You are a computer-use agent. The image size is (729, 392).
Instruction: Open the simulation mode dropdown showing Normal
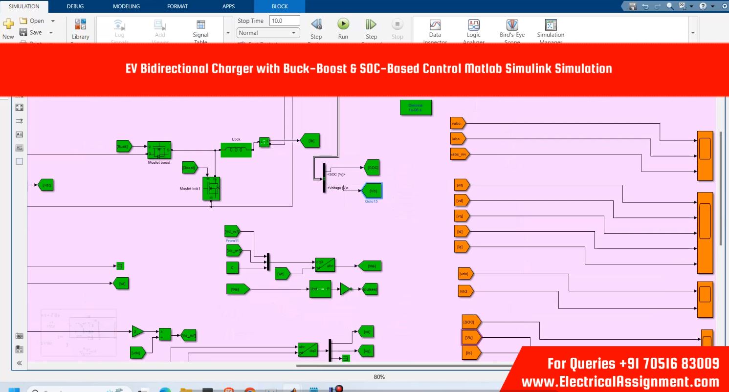pos(268,33)
